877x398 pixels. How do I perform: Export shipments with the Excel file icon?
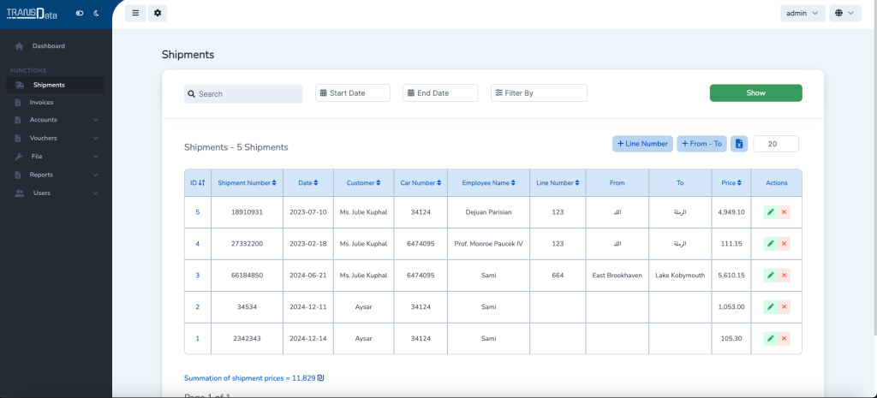739,144
